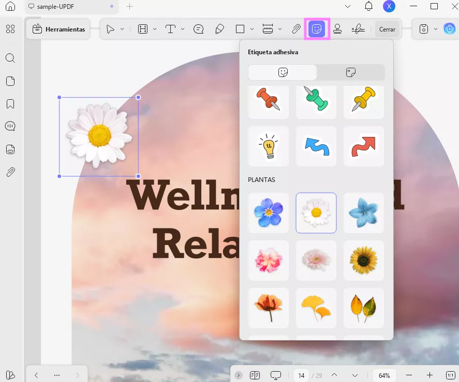Select the rectangle shape tool

[x=240, y=29]
